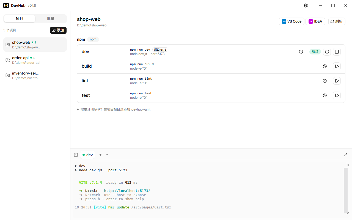Open settings via the gear icon

click(x=306, y=5)
